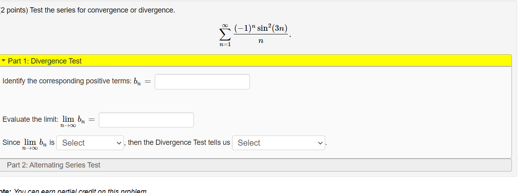The width and height of the screenshot is (518, 193).
Task: Click the chevron arrow of the first Select dropdown
Action: tap(119, 143)
